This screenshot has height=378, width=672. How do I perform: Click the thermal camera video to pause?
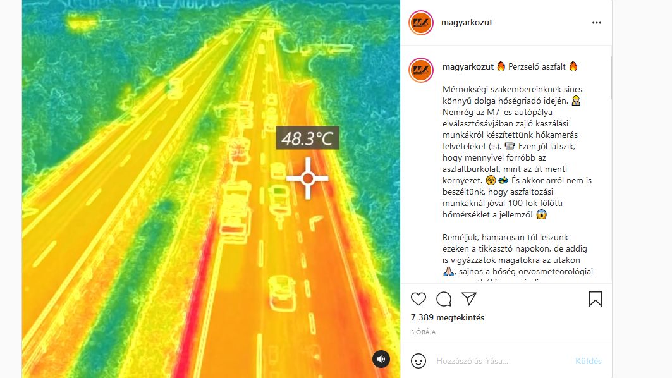(211, 189)
